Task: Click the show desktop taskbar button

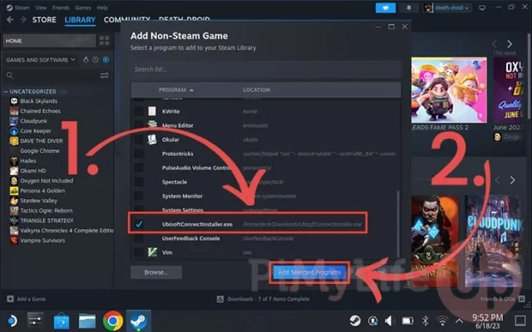Action: (520, 320)
